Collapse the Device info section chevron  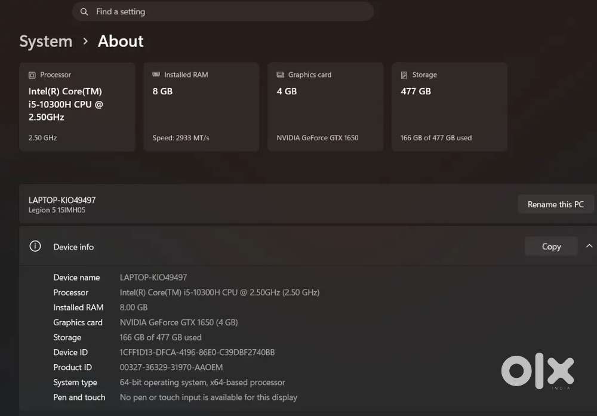tap(589, 246)
